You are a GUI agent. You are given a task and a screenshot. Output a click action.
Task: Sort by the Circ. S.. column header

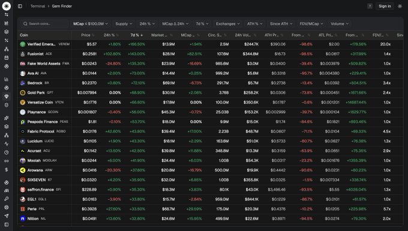click(x=217, y=35)
